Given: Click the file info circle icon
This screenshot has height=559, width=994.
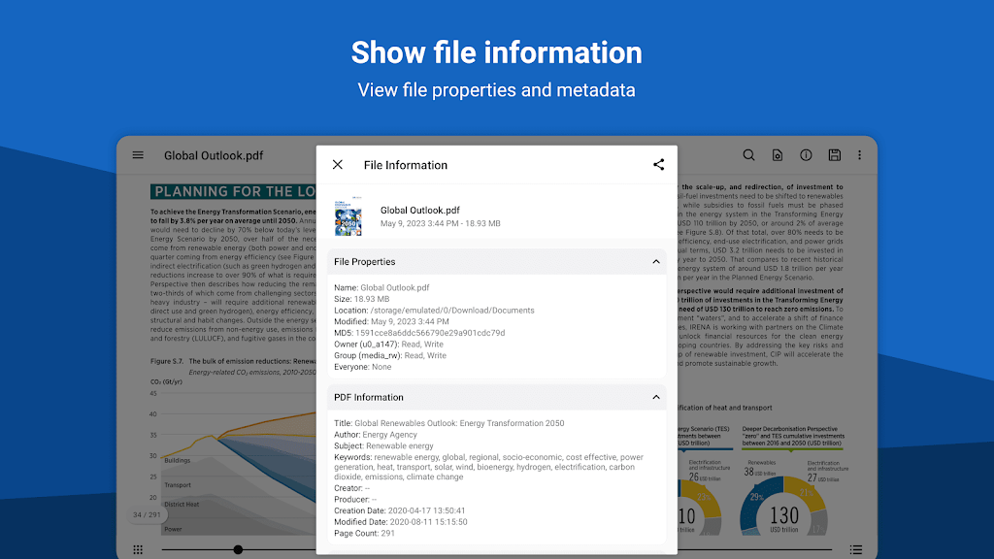Looking at the screenshot, I should point(806,155).
